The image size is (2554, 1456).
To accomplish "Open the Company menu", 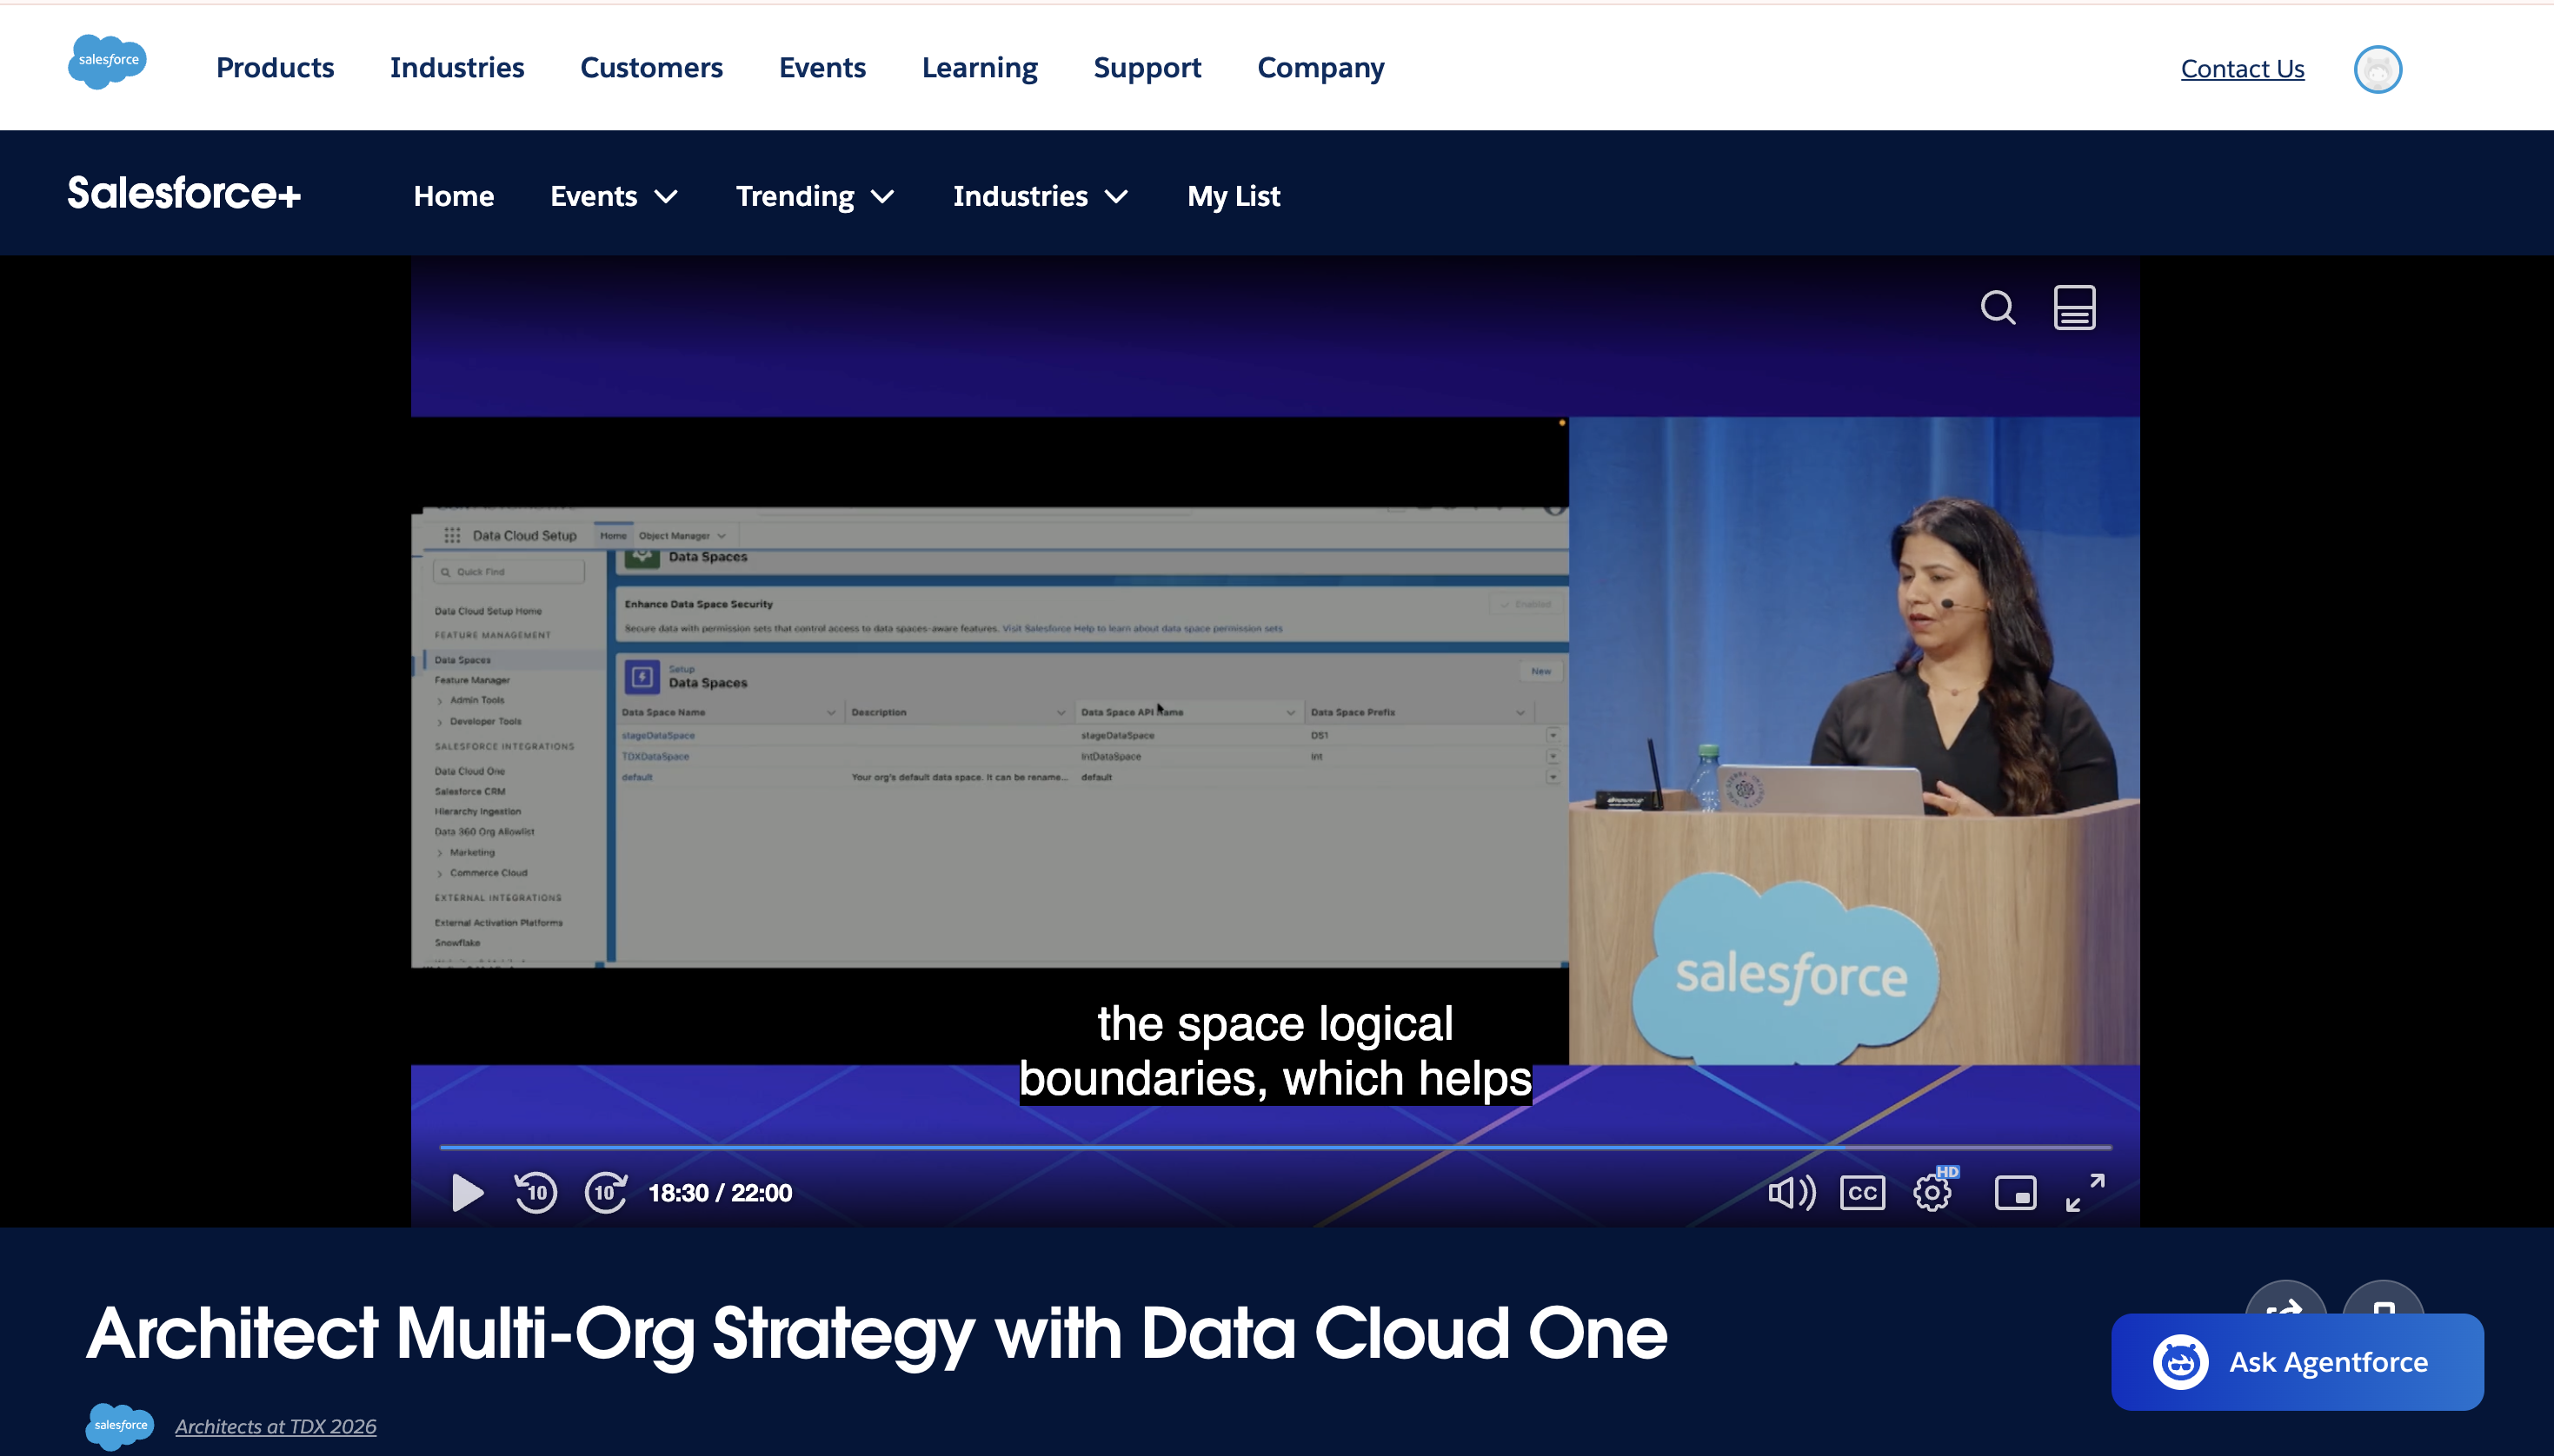I will tap(1320, 68).
